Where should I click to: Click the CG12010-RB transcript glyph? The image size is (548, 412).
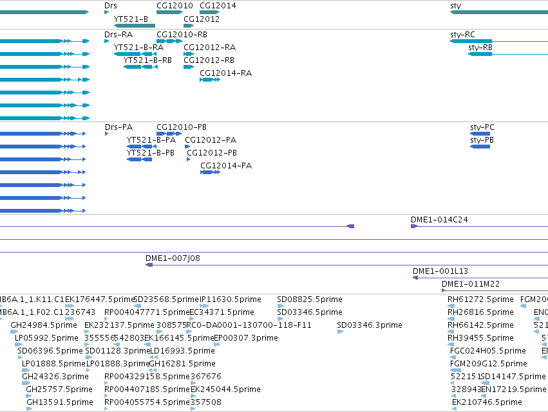point(169,41)
